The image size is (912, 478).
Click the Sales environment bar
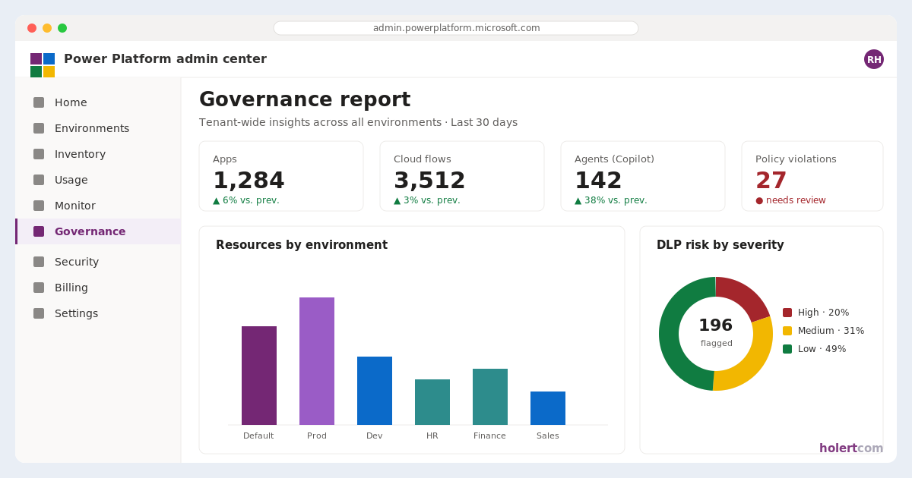[548, 408]
